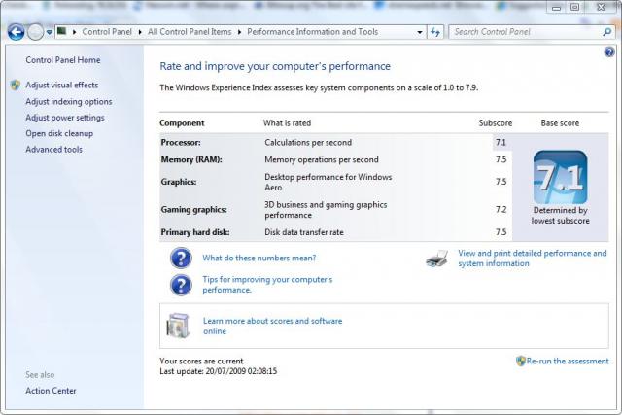622x415 pixels.
Task: Click 'Memory operations per second' text
Action: tap(322, 159)
